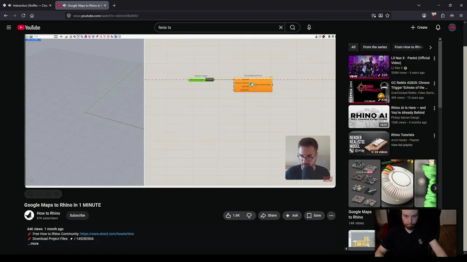The image size is (467, 262).
Task: Open the skool.com howtorhino community link
Action: [107, 234]
